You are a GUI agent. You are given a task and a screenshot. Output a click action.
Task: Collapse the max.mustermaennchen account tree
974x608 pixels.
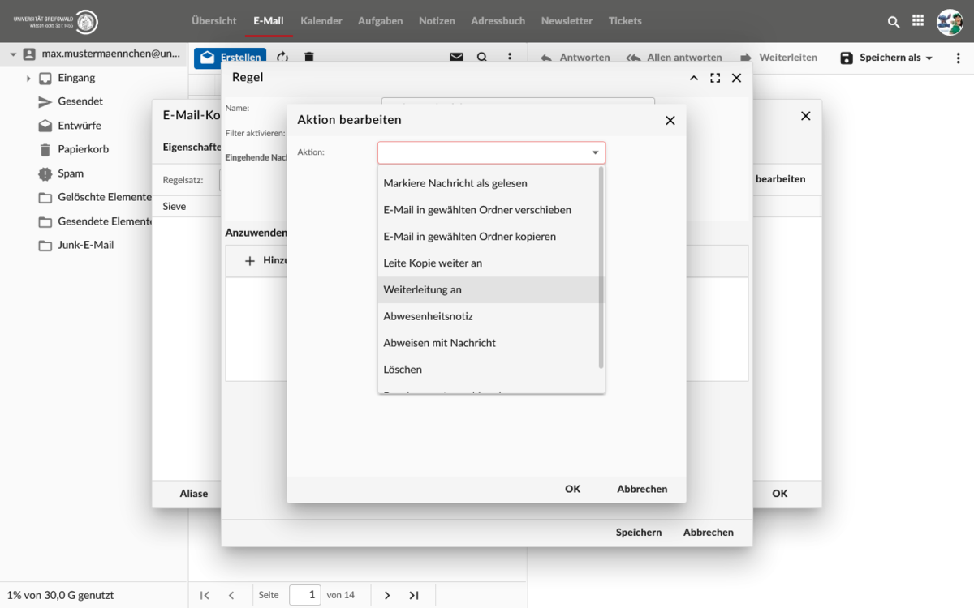[x=13, y=54]
